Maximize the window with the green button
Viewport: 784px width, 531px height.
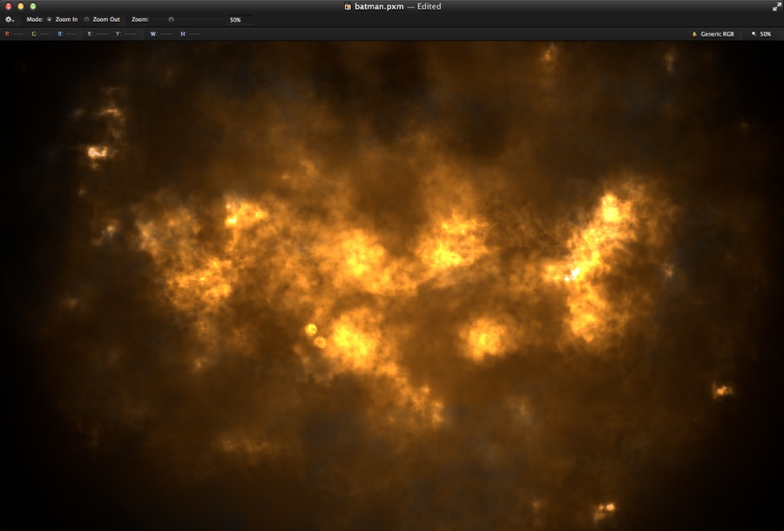33,6
